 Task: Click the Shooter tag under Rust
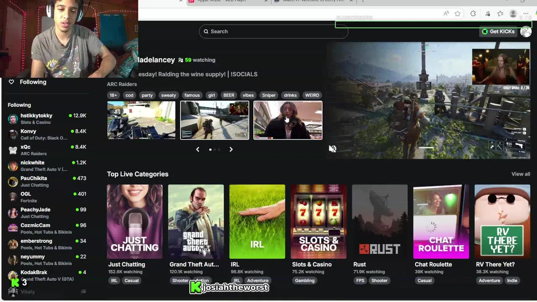(x=379, y=281)
